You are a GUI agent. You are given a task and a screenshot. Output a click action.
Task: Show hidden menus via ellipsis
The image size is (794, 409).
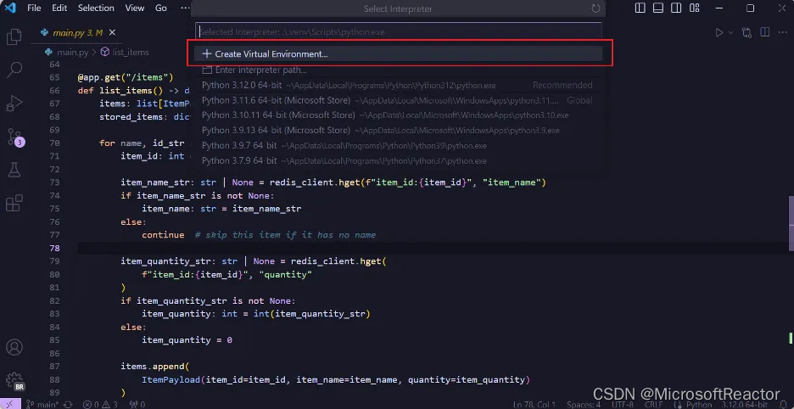185,8
